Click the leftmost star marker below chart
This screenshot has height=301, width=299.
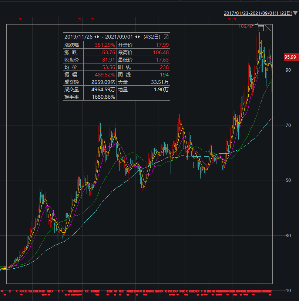pyautogui.click(x=4, y=295)
